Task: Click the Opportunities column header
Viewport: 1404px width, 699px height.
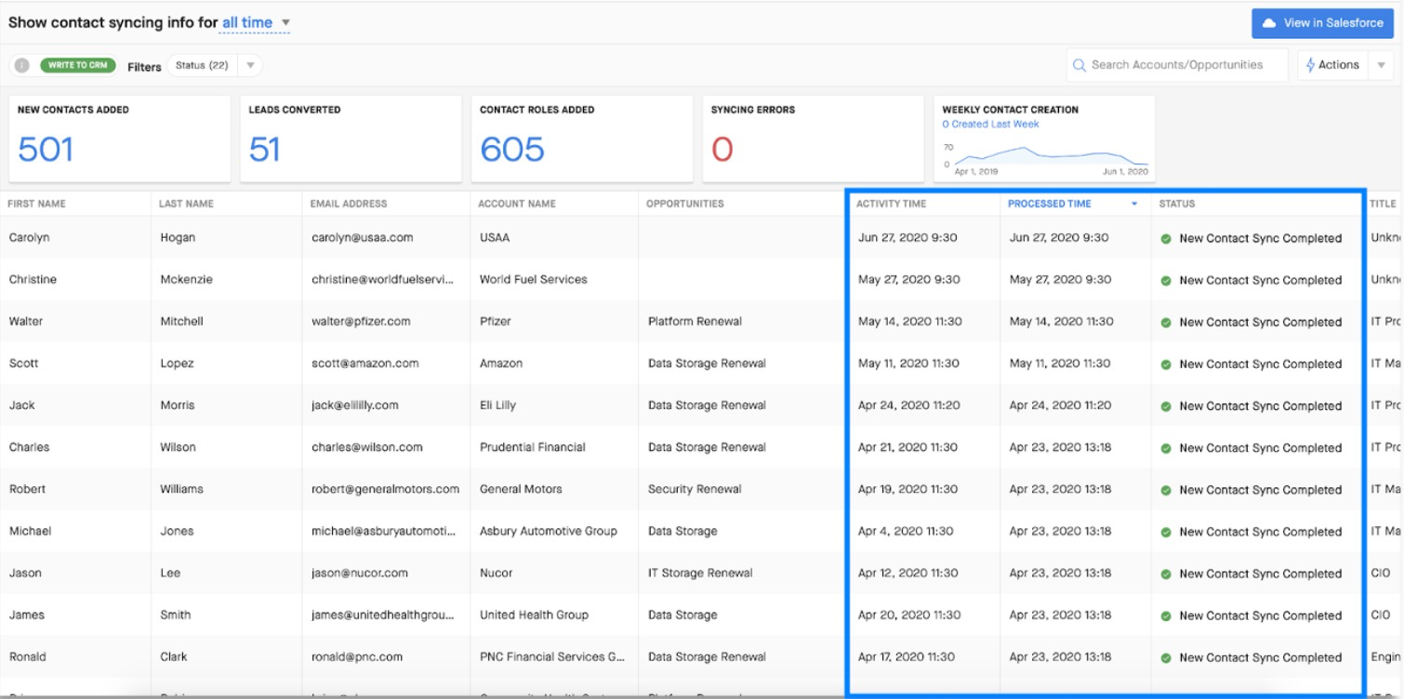Action: (686, 204)
